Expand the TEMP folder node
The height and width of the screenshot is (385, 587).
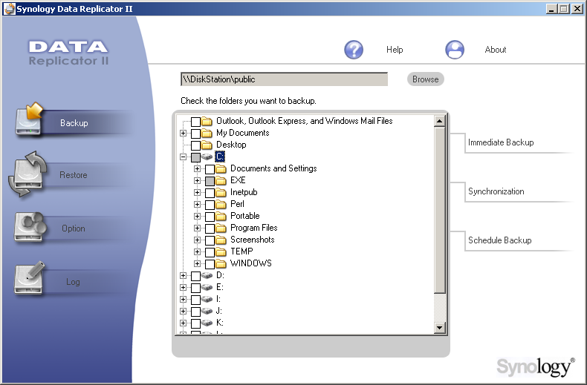point(197,252)
